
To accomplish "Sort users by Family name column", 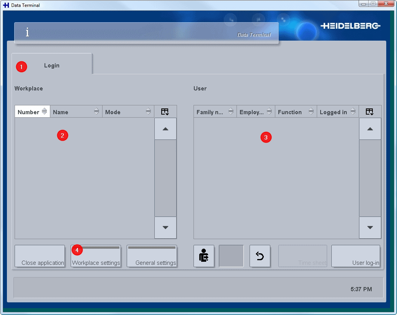I will coord(210,112).
